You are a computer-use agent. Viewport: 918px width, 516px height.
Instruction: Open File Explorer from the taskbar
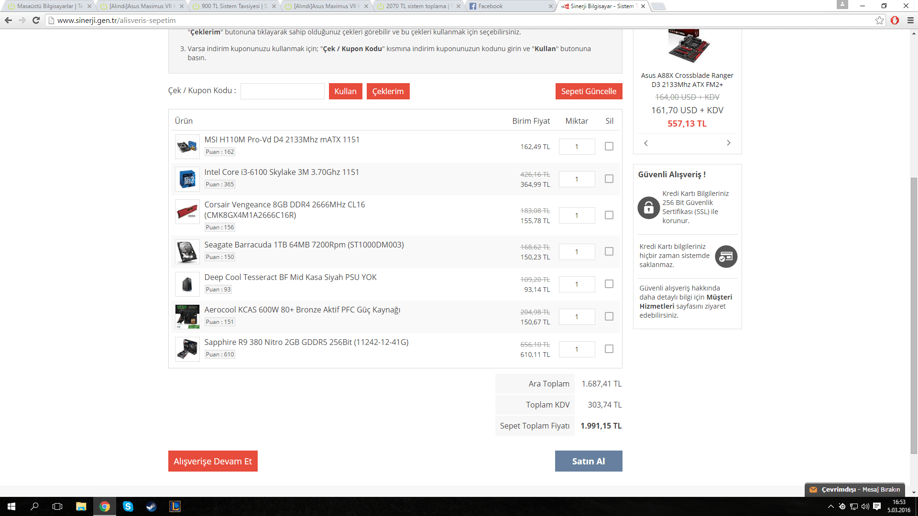[81, 506]
